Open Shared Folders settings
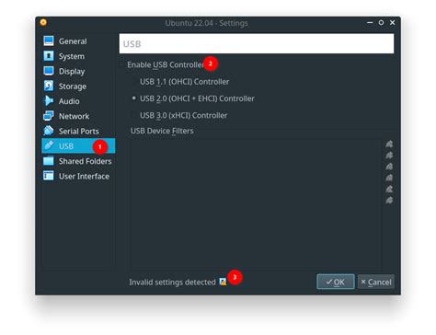This screenshot has width=436, height=335. tap(78, 161)
